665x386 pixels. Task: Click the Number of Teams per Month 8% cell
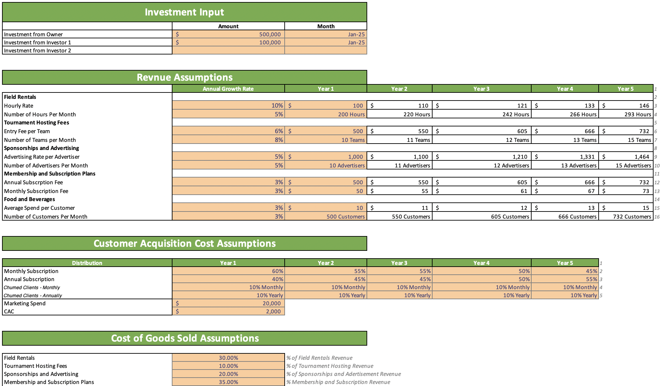pyautogui.click(x=228, y=140)
